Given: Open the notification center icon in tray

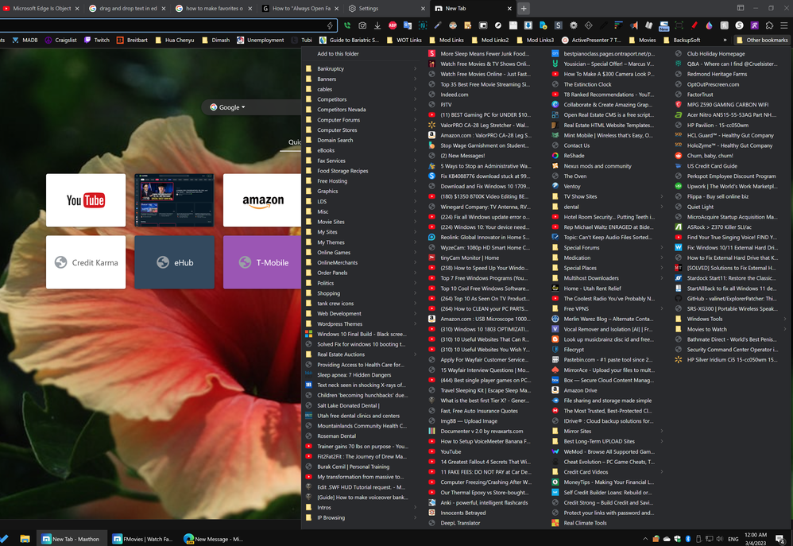Looking at the screenshot, I should click(x=780, y=539).
